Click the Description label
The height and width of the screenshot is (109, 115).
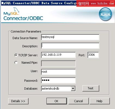30,46
